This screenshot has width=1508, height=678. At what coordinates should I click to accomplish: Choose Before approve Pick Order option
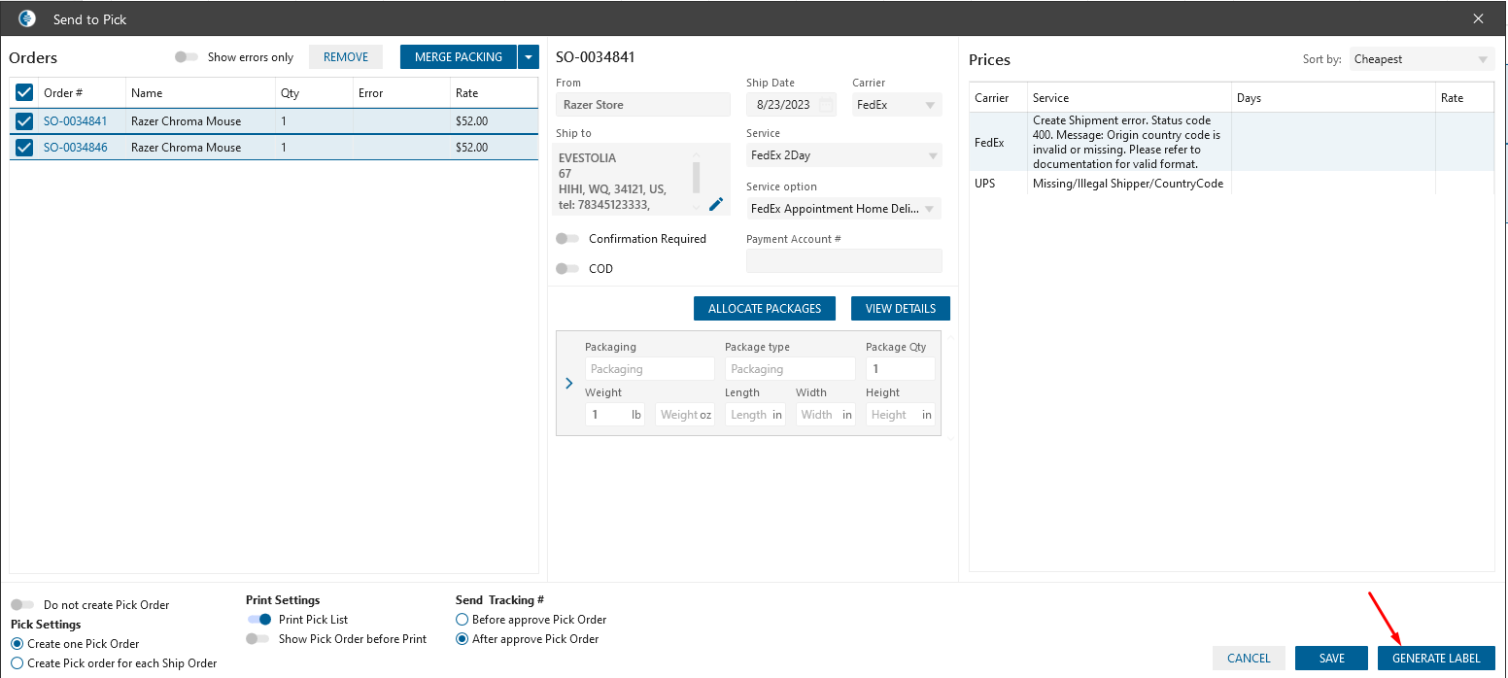[462, 620]
